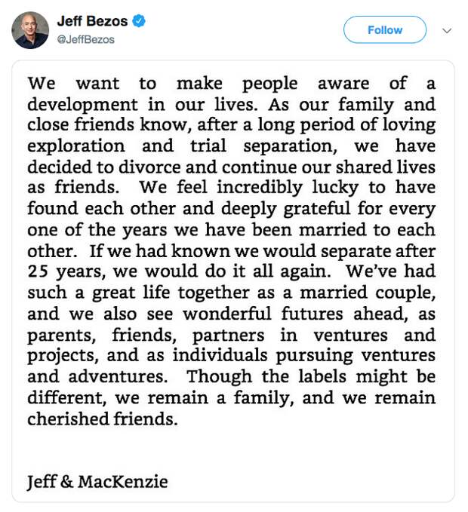Click the 'Jeff & MacKenzie' signature text

coord(97,482)
